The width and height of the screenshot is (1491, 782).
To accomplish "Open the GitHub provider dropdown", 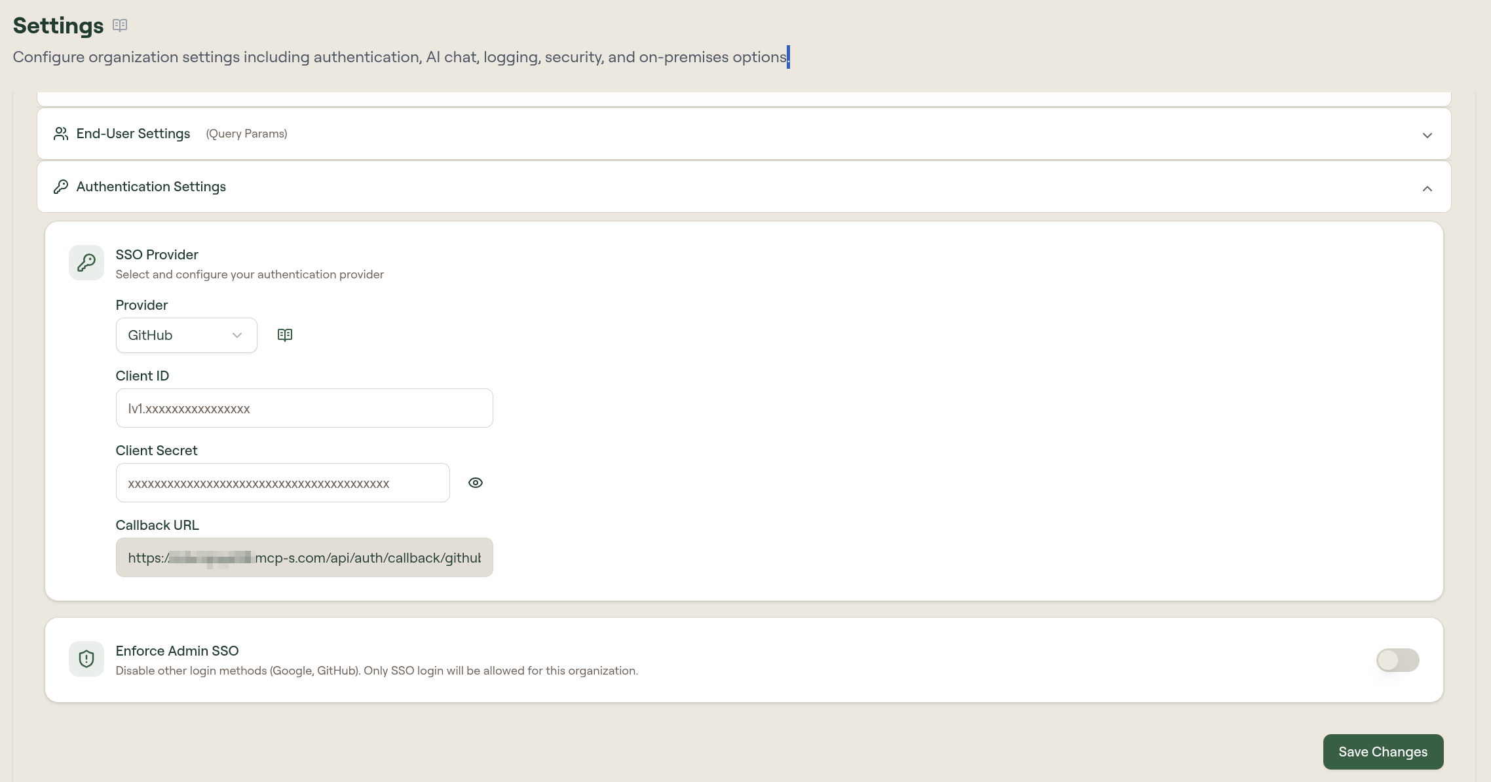I will (x=187, y=335).
